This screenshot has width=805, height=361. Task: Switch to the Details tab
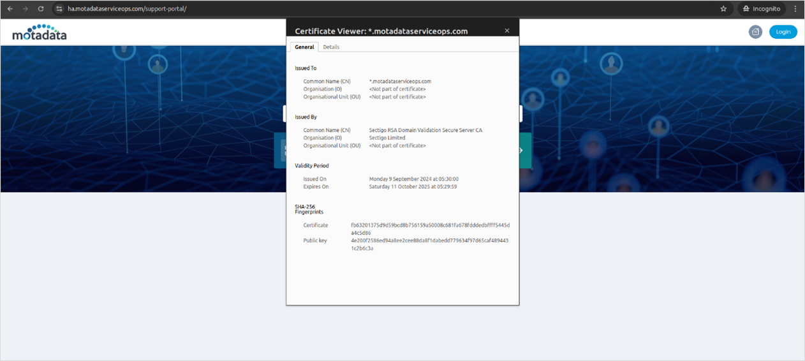[x=331, y=47]
